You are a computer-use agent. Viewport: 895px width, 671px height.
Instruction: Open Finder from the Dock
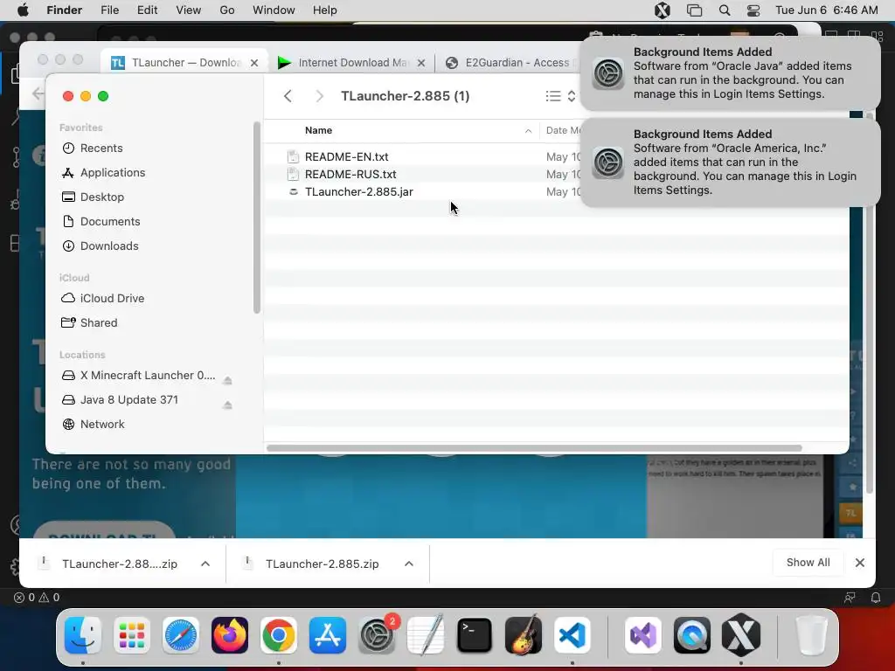pyautogui.click(x=83, y=635)
